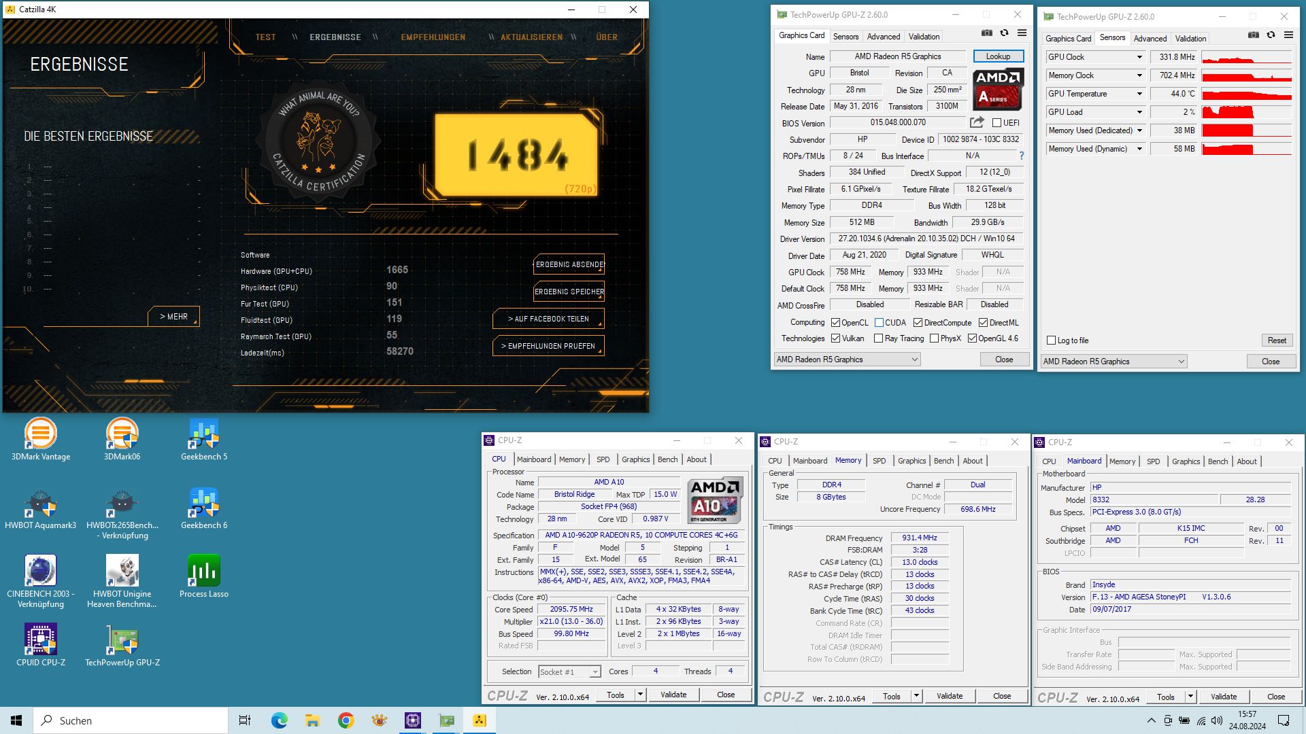Open CINEBENCH 2003 shortcut
Image resolution: width=1306 pixels, height=734 pixels.
[41, 581]
